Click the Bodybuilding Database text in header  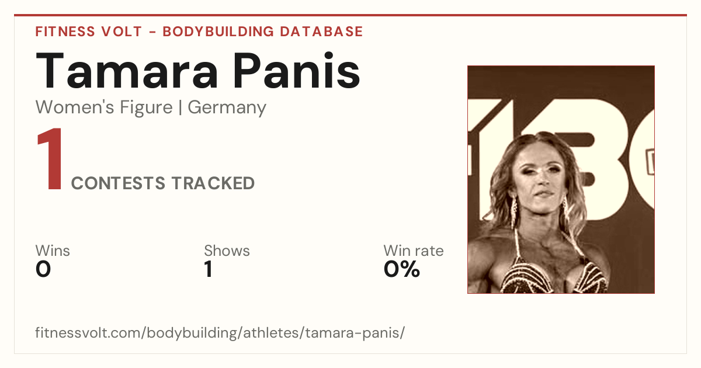263,32
